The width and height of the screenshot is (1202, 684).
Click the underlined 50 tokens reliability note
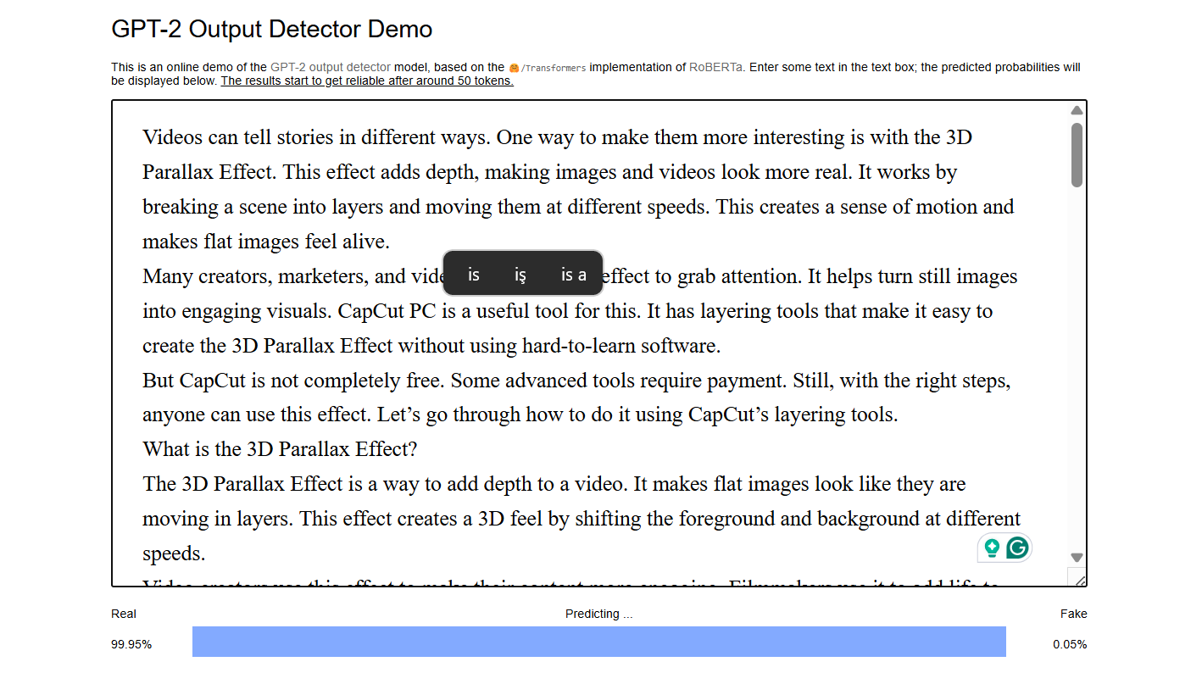367,81
